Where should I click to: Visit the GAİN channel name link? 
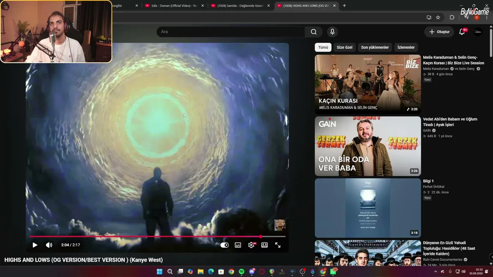pos(427,130)
